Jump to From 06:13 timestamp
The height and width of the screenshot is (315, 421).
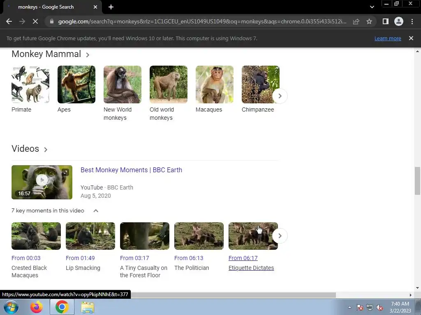[189, 258]
